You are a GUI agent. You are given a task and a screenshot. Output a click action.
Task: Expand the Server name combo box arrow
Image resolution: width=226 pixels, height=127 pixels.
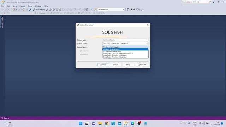(147, 43)
